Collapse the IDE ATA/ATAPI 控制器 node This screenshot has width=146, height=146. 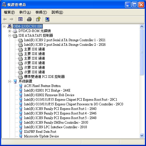(x=9, y=35)
